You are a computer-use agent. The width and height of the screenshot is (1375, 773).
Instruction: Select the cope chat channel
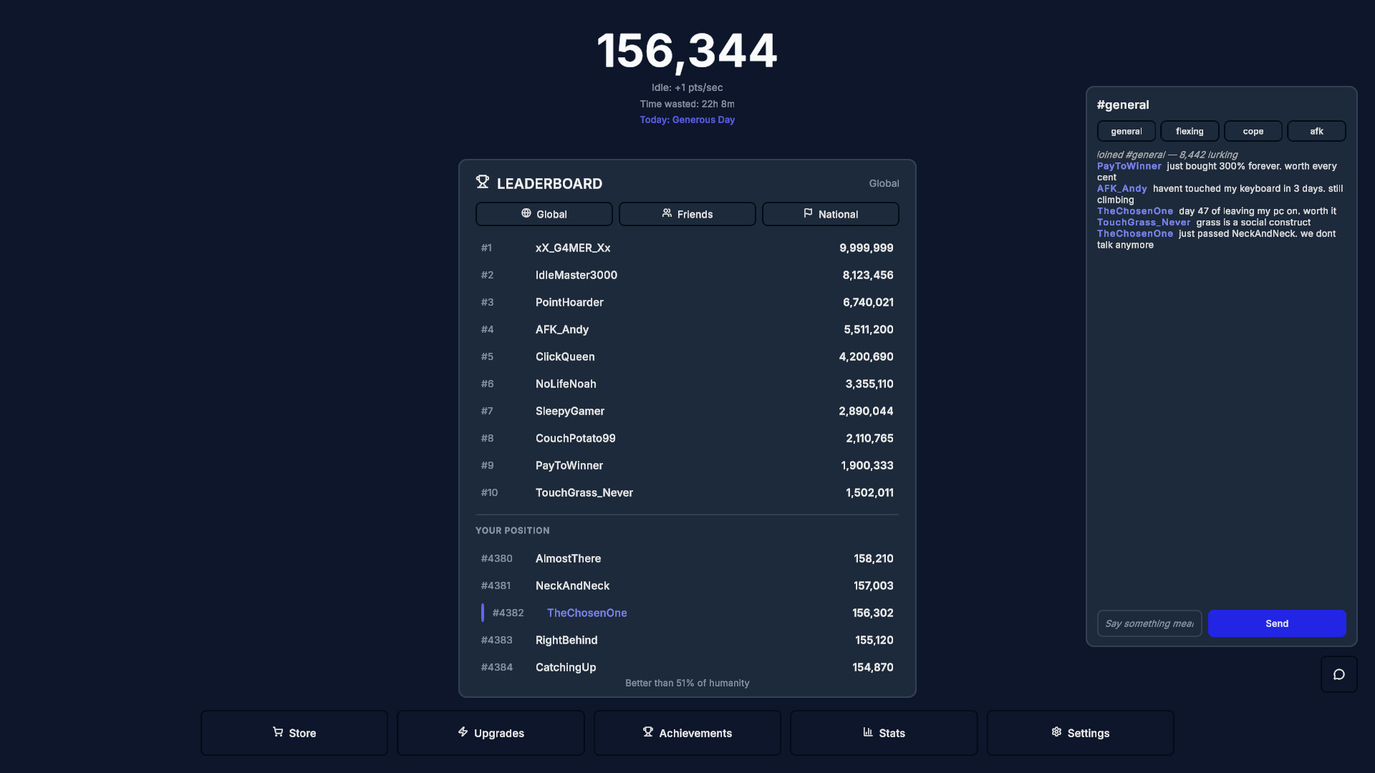click(x=1253, y=131)
